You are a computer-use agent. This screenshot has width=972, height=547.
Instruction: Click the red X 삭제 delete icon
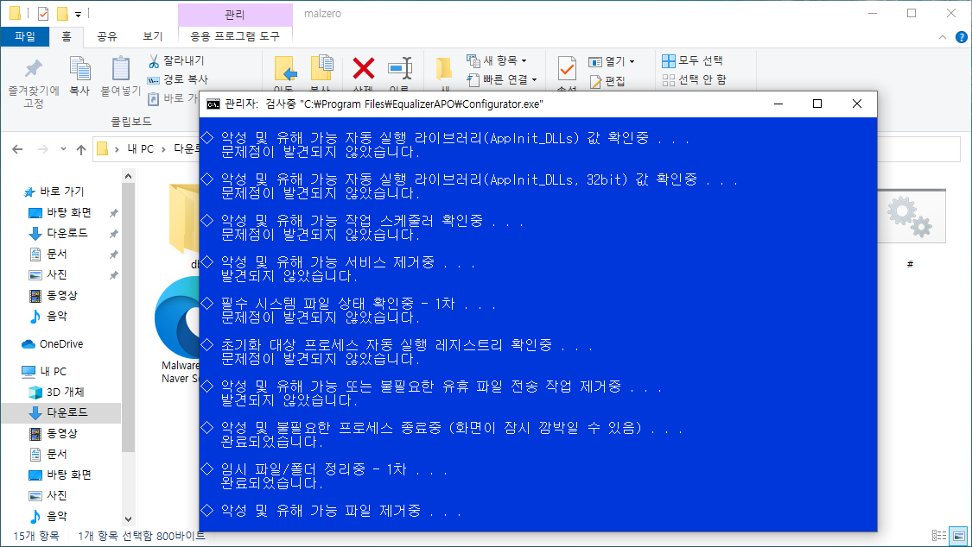click(x=363, y=68)
